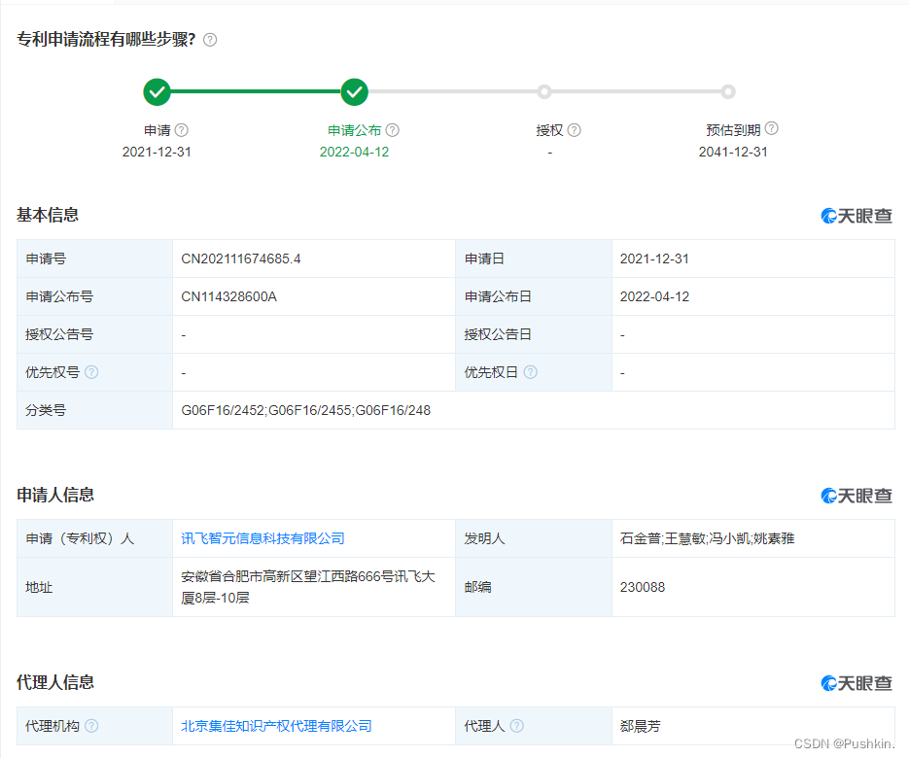
Task: Click the green checkmark at 申请公布 step
Action: pos(354,91)
